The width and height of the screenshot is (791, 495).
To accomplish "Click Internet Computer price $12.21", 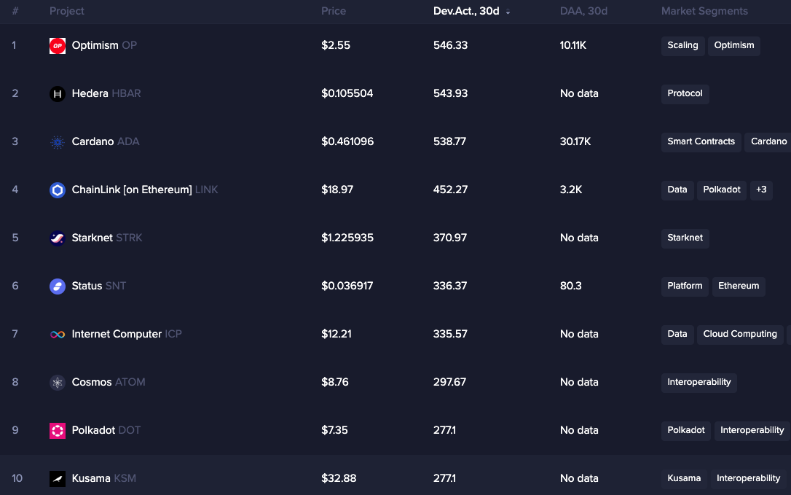I will click(337, 334).
